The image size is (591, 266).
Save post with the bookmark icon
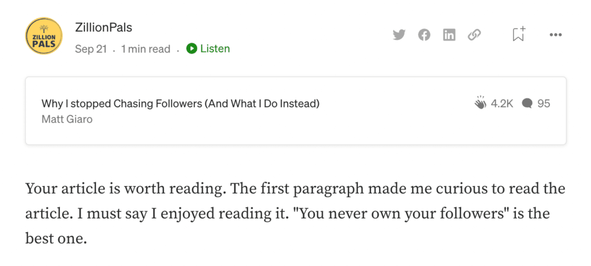coord(519,34)
